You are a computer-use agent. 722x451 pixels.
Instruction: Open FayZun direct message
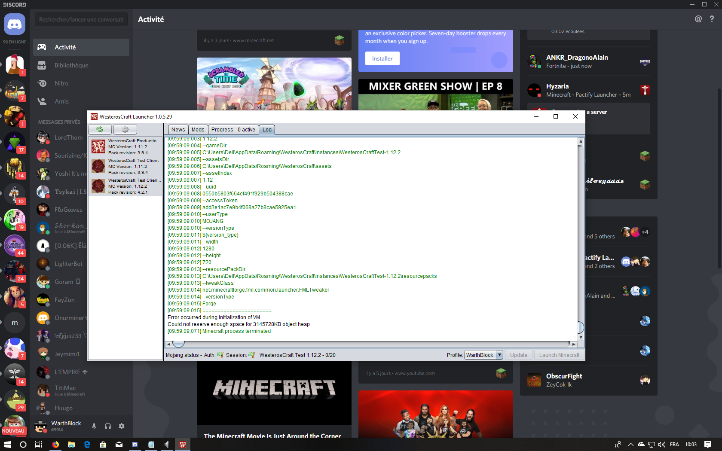(x=61, y=300)
